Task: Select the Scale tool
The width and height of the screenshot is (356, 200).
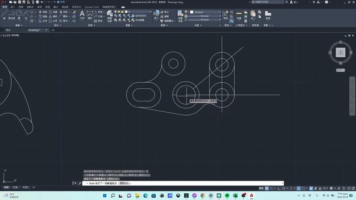Action: tap(53, 21)
